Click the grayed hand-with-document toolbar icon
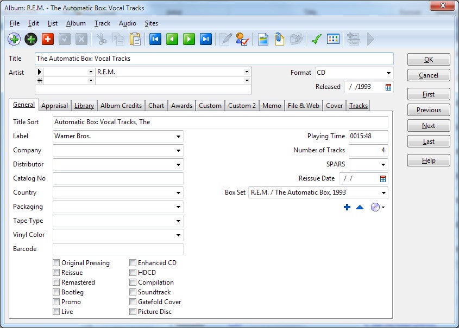Viewport: 459px width, 328px height. tap(296, 39)
